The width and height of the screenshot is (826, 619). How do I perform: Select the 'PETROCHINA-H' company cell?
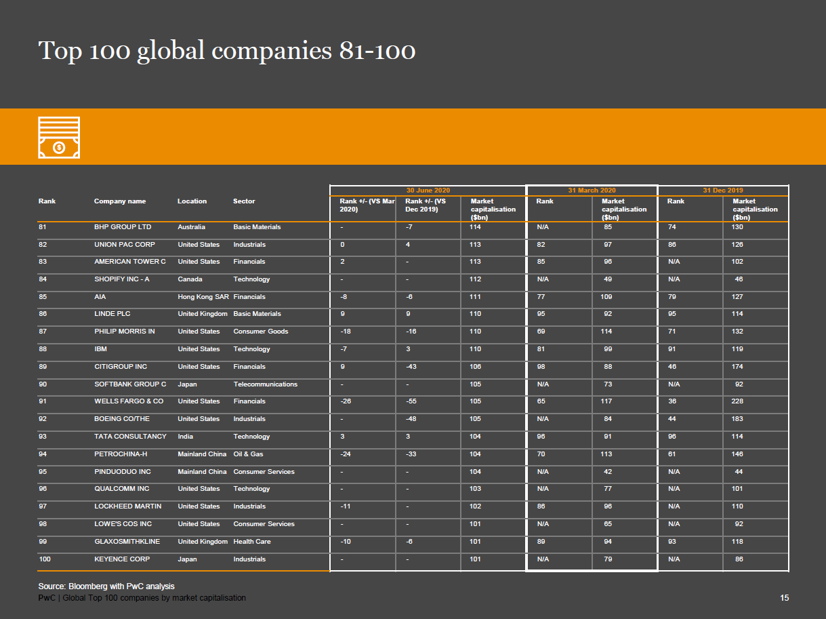[x=121, y=454]
